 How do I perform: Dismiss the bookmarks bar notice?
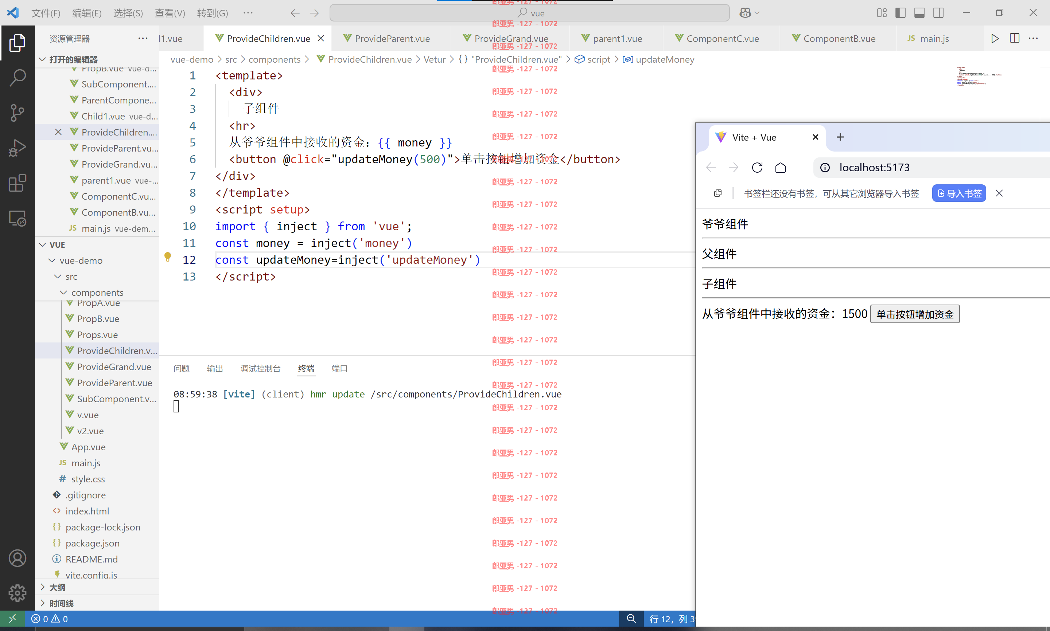coord(999,193)
